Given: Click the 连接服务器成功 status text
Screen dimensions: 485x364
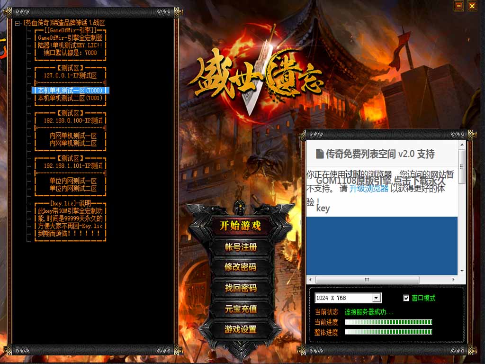Looking at the screenshot, I should (369, 312).
